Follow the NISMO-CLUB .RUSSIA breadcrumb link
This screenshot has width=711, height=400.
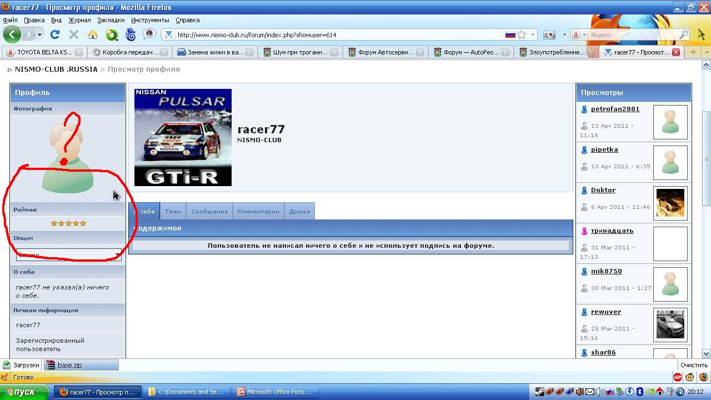tap(56, 69)
